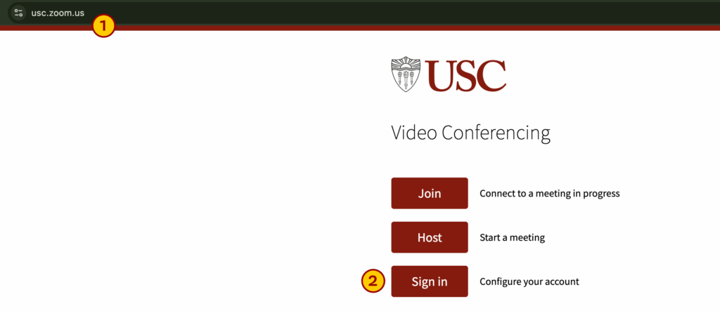720x313 pixels.
Task: Click the yellow step 2 marker
Action: (x=373, y=281)
